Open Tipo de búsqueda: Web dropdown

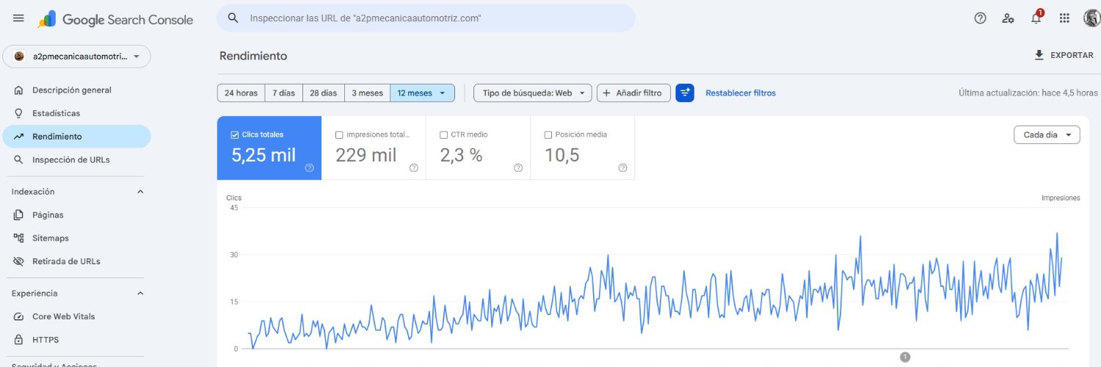pos(533,93)
